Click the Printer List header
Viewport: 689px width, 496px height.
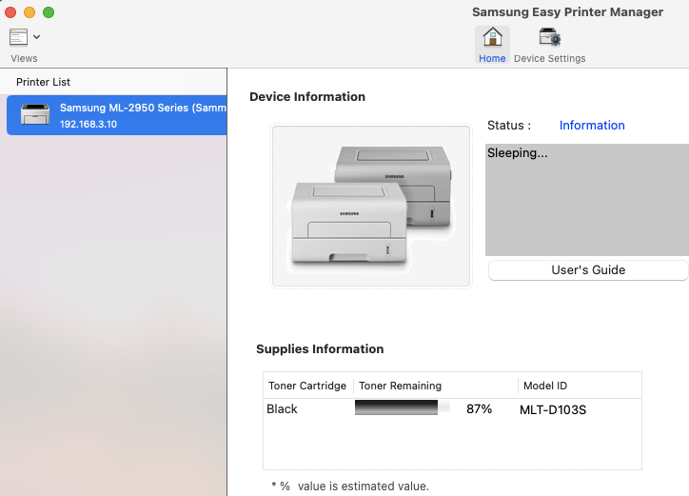coord(43,82)
